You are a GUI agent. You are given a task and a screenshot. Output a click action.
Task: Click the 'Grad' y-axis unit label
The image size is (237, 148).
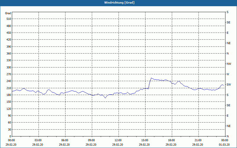(8, 13)
